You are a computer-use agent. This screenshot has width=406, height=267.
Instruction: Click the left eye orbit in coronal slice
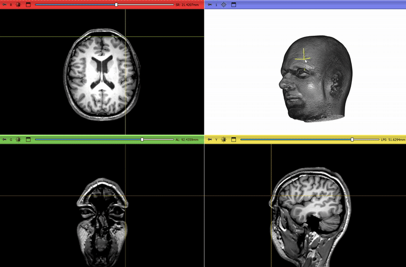[x=117, y=212]
